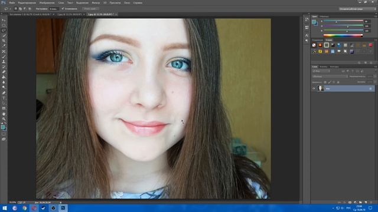The image size is (378, 212).
Task: Hide the layer using its eye icon
Action: point(314,88)
